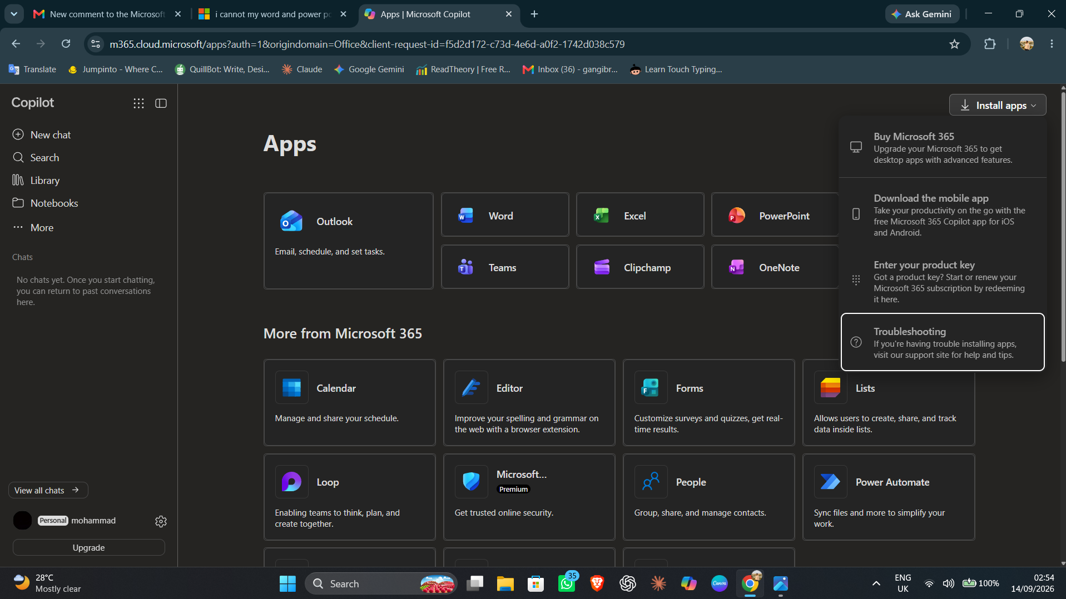Open Microsoft Defender Premium card
This screenshot has height=599, width=1066.
tap(529, 497)
